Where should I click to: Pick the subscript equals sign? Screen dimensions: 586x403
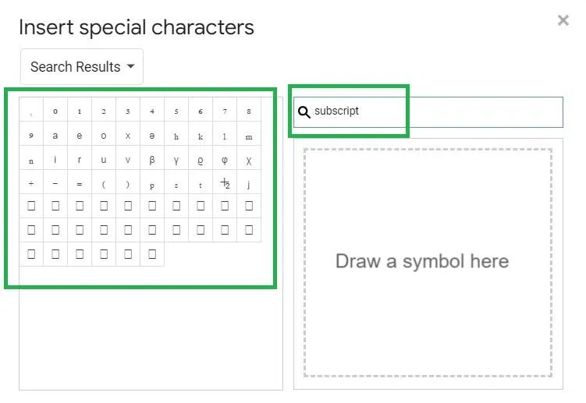(x=80, y=184)
